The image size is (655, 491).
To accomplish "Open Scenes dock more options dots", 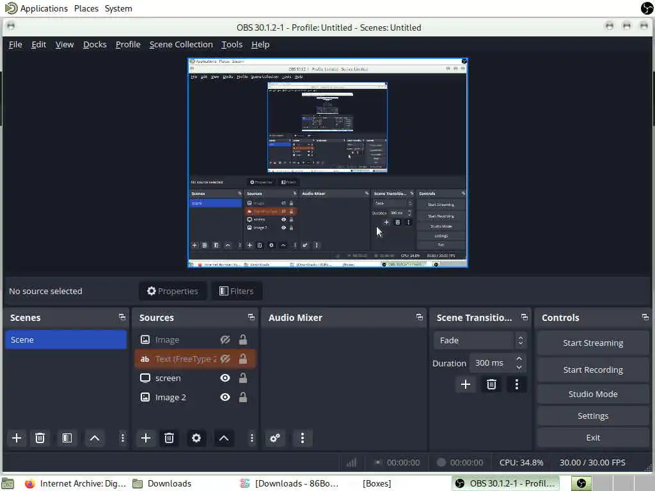I will point(122,438).
